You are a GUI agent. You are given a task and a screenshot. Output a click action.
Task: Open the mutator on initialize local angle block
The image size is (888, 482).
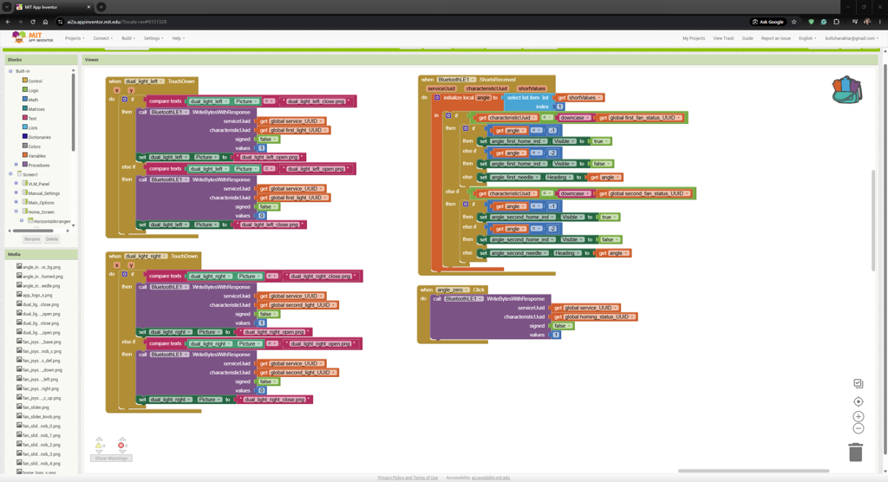pyautogui.click(x=437, y=97)
